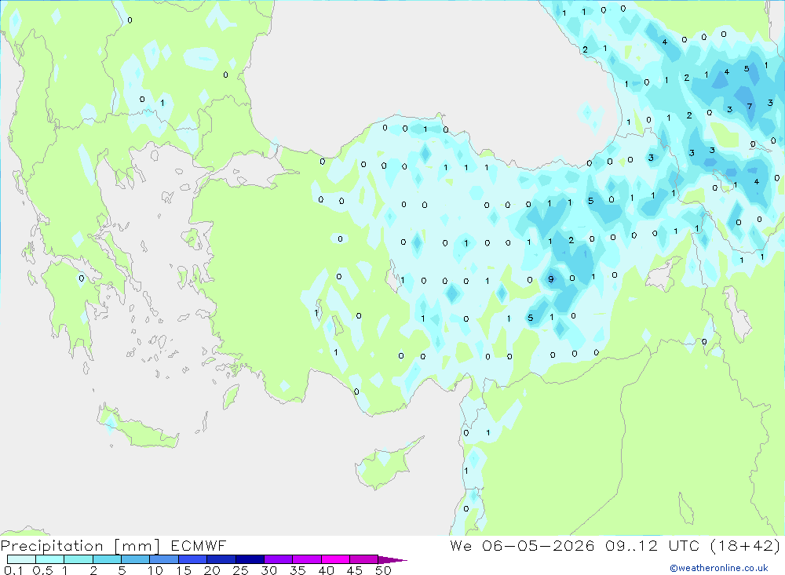Click the 0.1–0.5 mm lightest cyan legend swatch
The image size is (785, 575).
(x=21, y=559)
